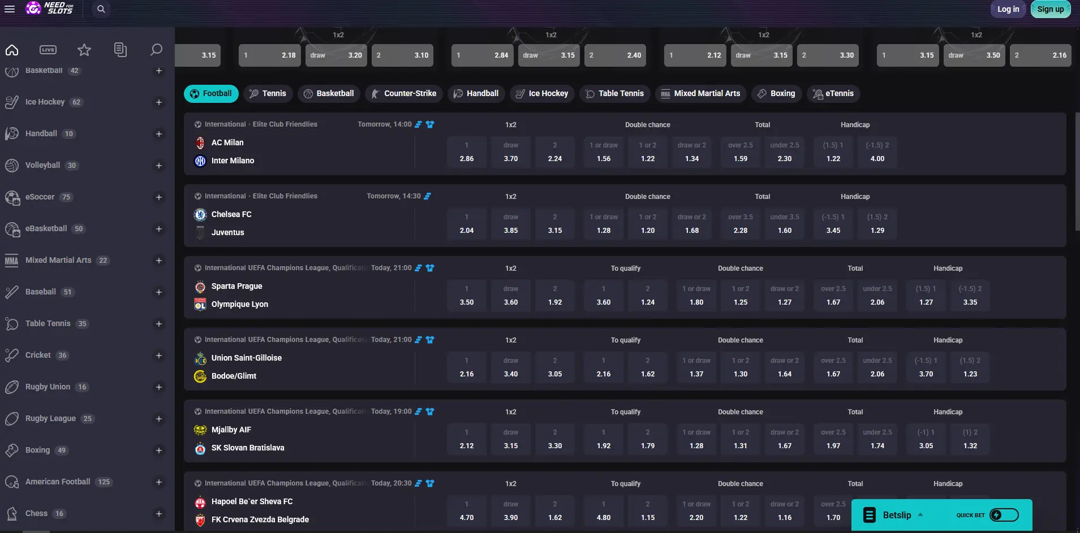
Task: Click the Chess piece icon in the sidebar
Action: point(12,514)
